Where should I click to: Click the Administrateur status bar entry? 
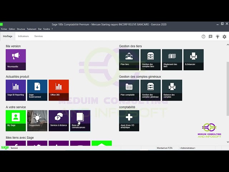187,148
